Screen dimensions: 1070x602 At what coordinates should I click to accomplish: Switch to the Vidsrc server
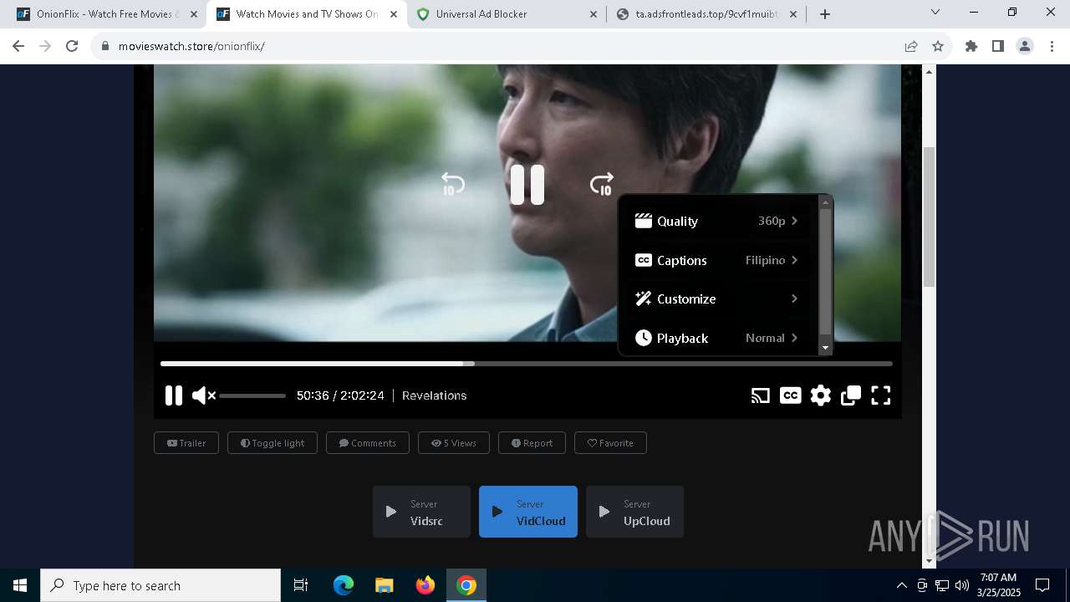click(x=421, y=512)
